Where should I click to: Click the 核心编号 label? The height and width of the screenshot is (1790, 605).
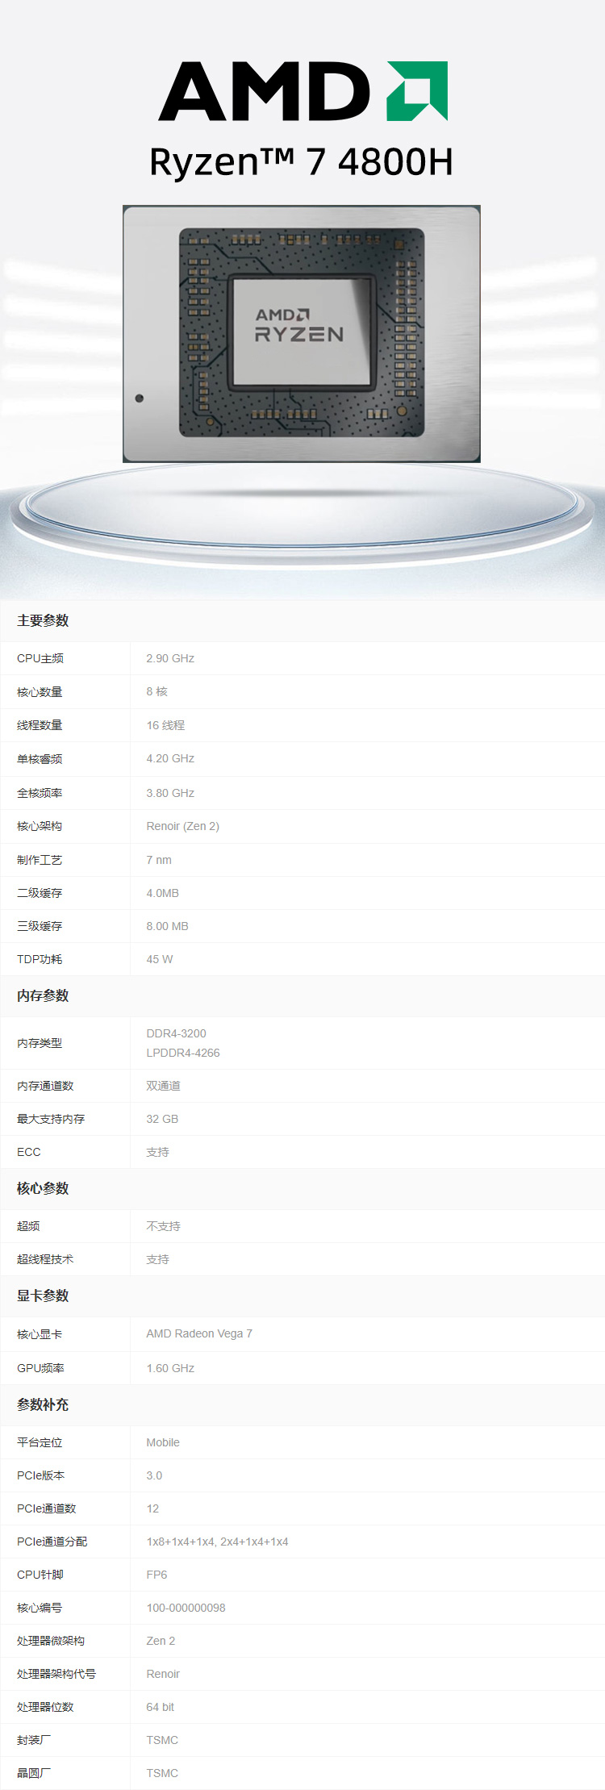click(40, 1608)
